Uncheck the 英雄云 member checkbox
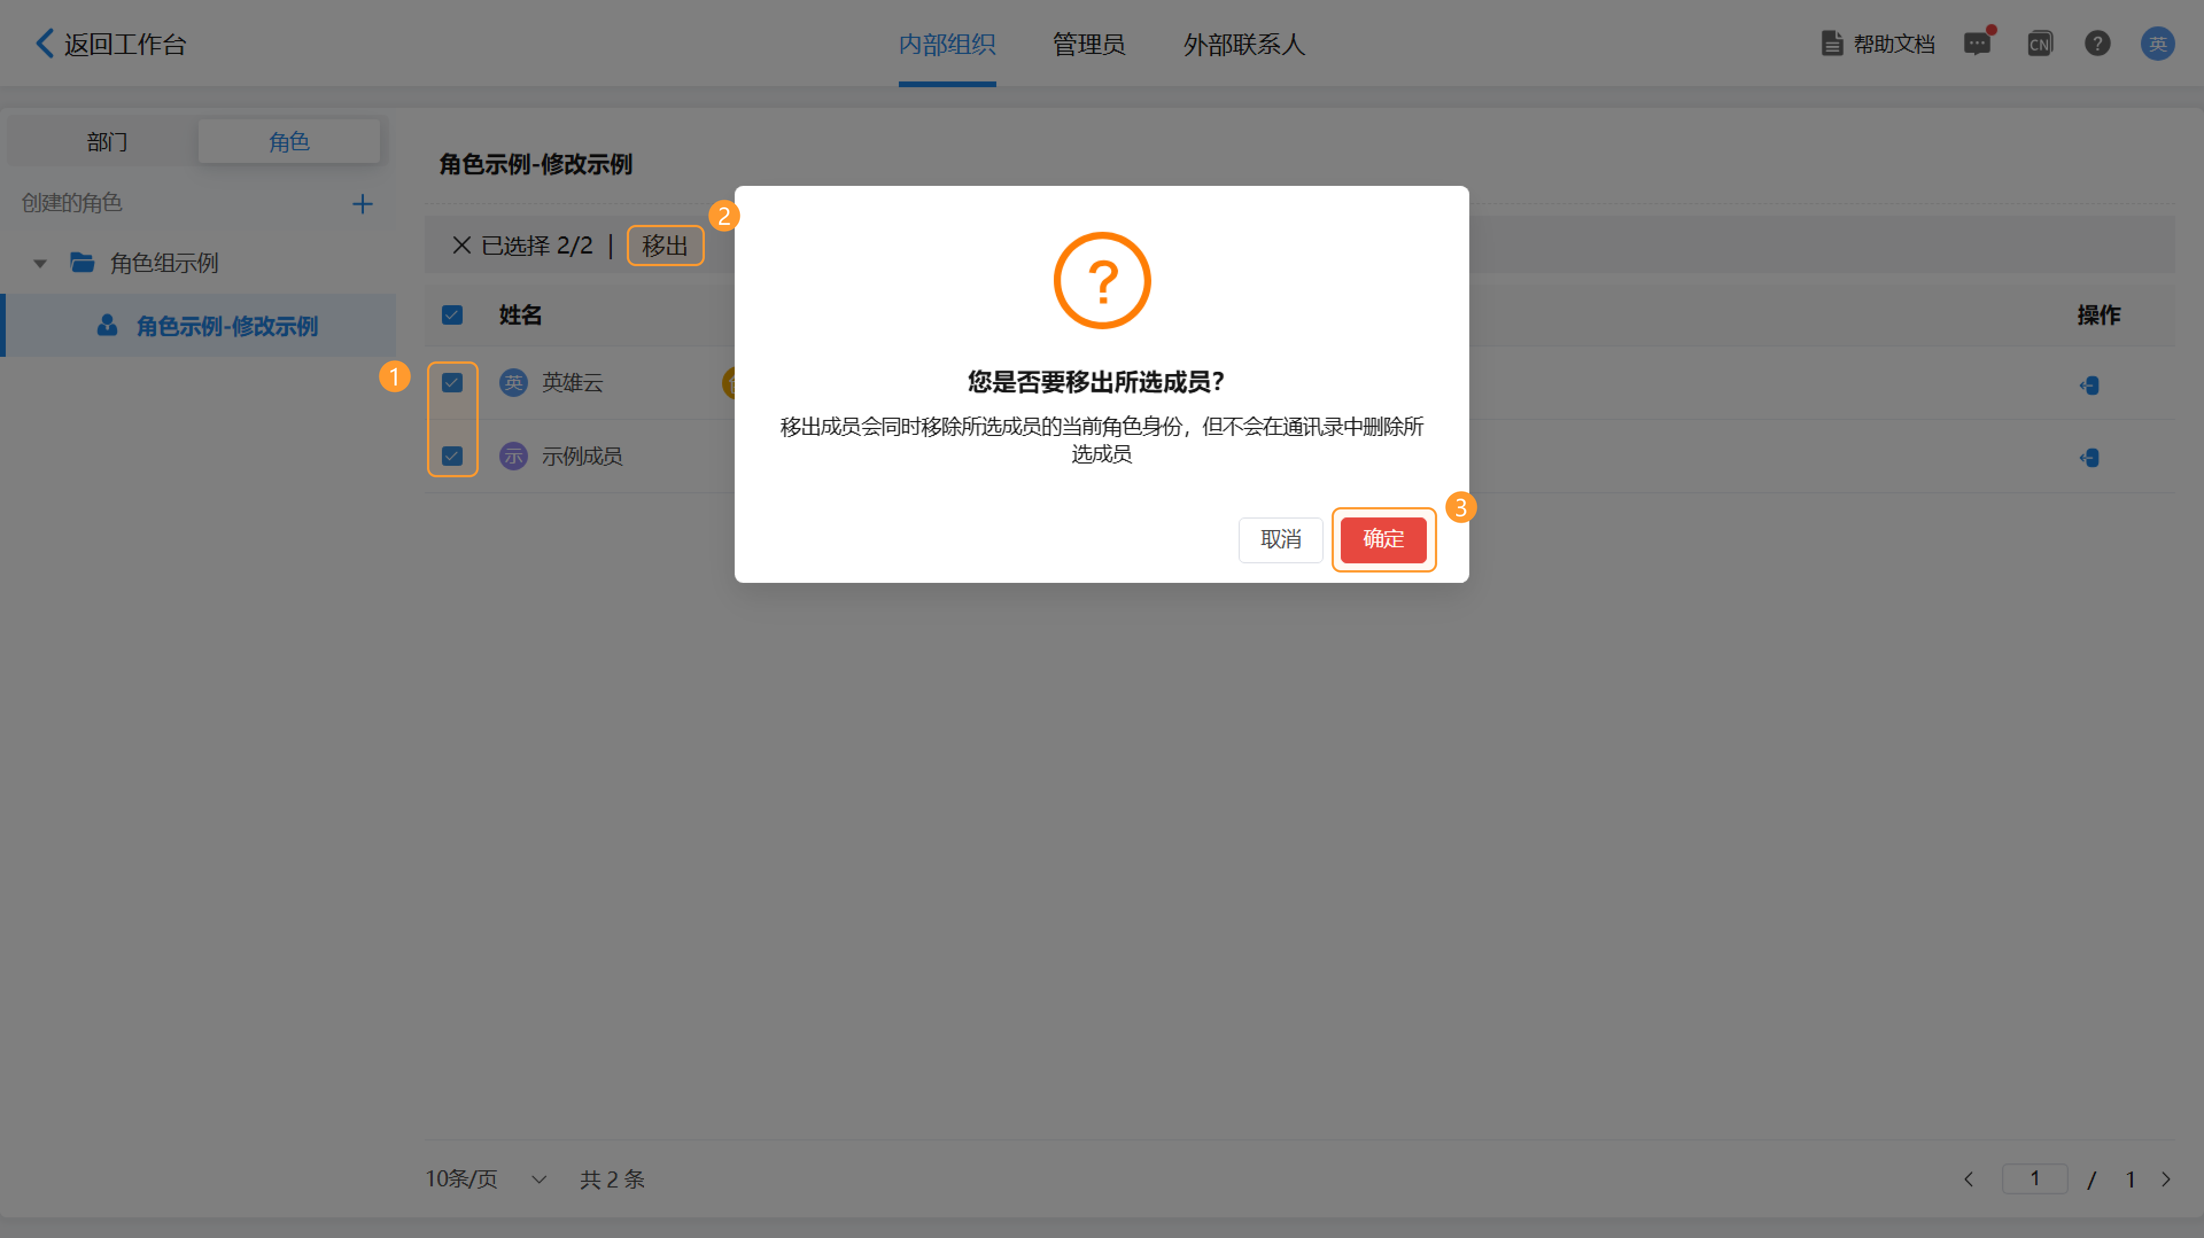 [452, 383]
